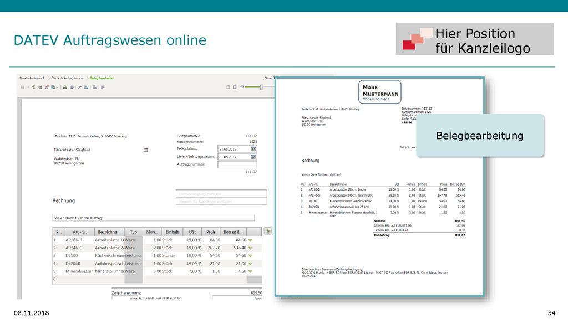
Task: Click the USt column header
Action: (x=192, y=232)
